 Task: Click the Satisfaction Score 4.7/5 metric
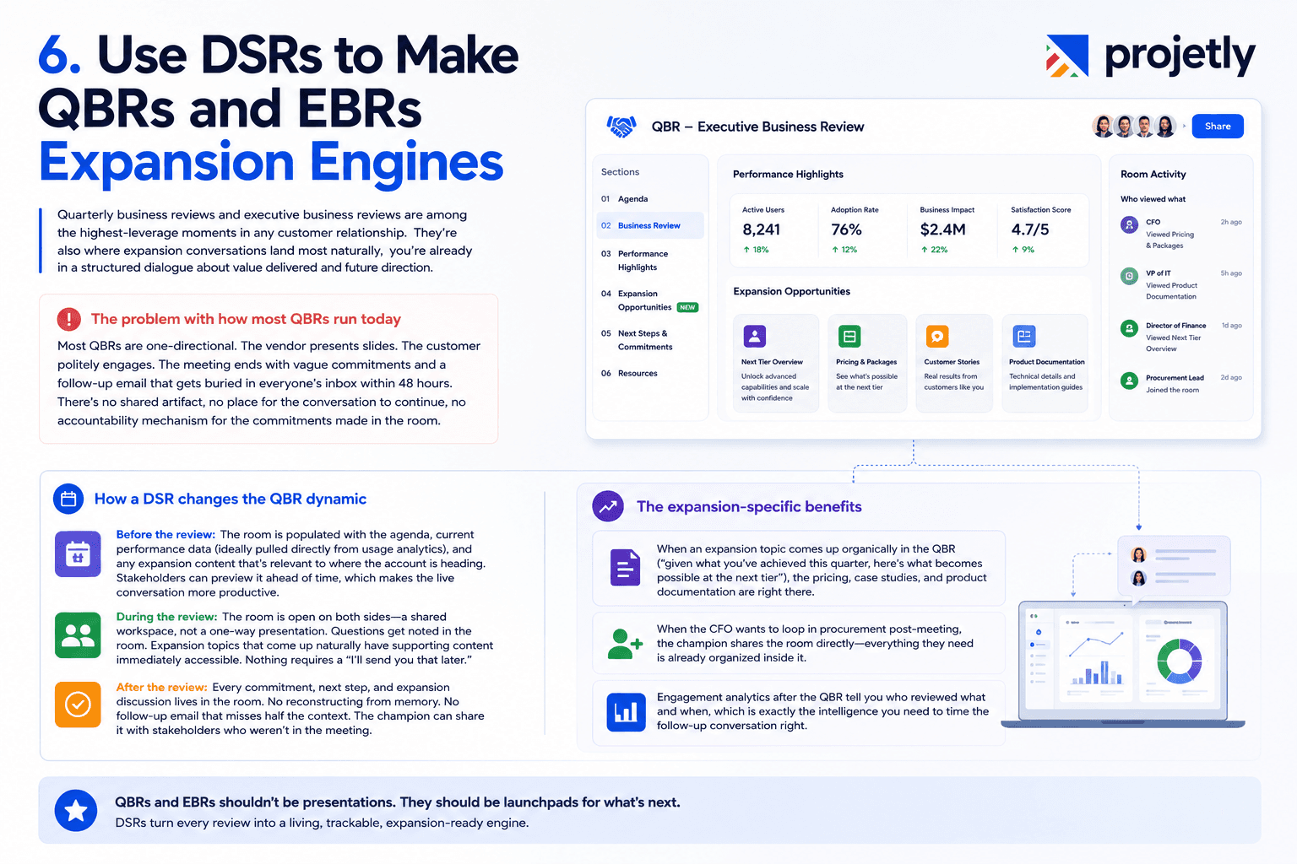(1040, 230)
